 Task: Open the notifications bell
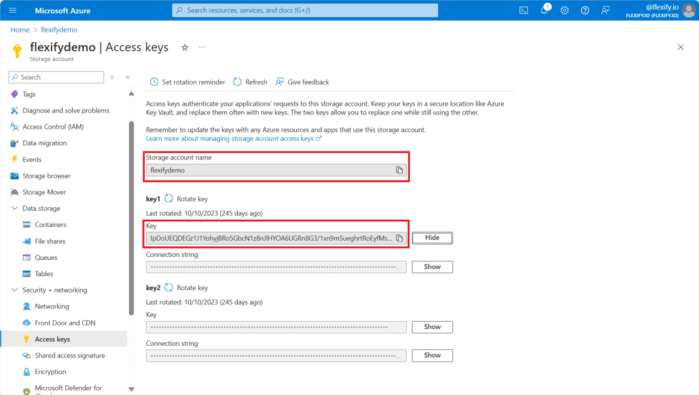544,10
